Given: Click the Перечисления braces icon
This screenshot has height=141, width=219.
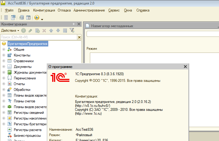Looking at the screenshot, I should [9, 78].
